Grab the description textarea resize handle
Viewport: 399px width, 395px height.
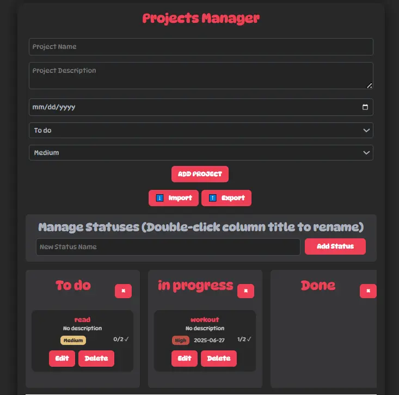tap(369, 86)
